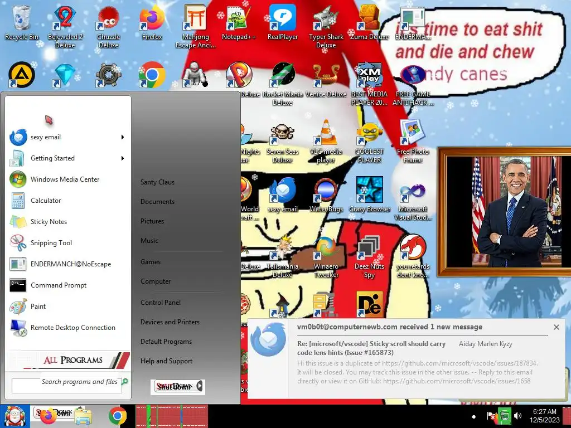Open Help and Support link

click(x=166, y=361)
